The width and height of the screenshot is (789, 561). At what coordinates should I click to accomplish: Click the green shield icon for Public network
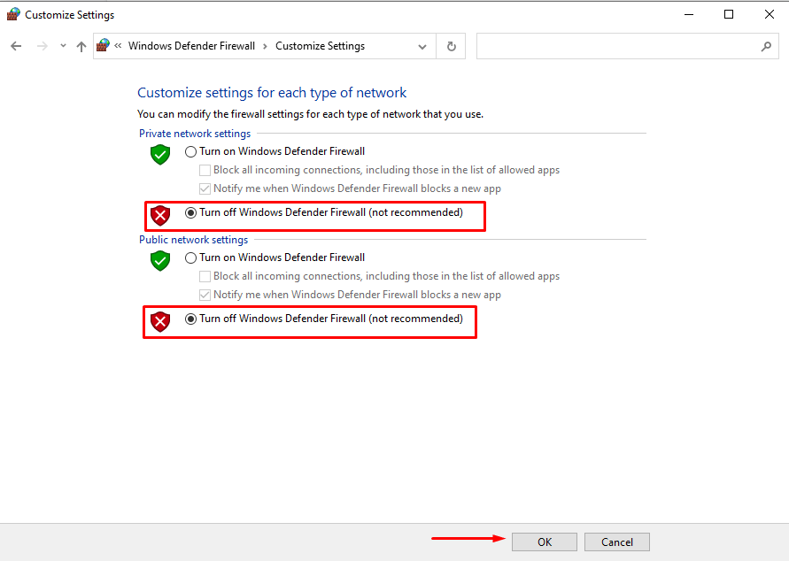point(159,260)
